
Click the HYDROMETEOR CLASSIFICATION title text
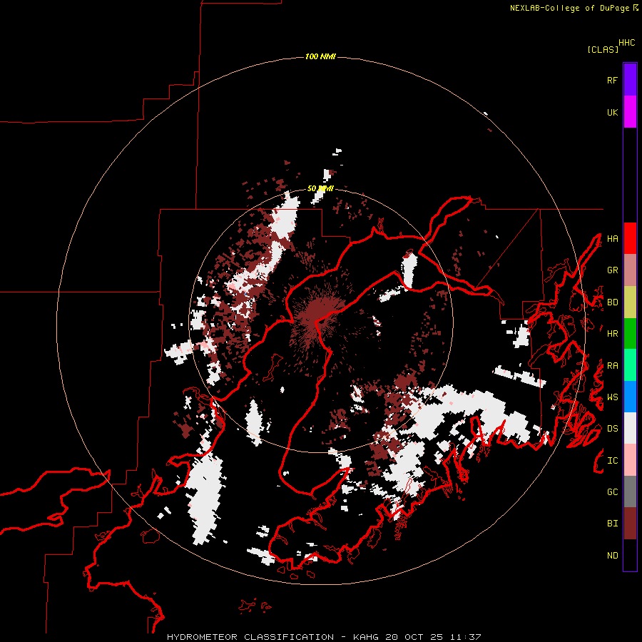(x=250, y=637)
